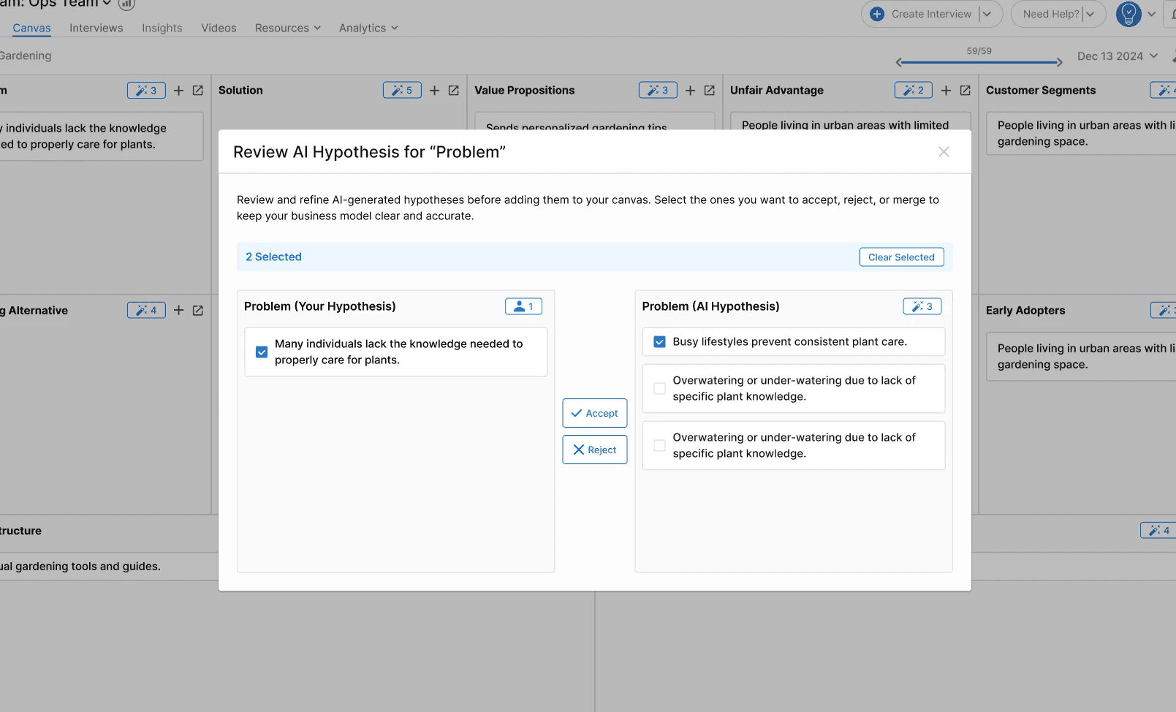Image resolution: width=1176 pixels, height=712 pixels.
Task: Click the Value Propositions heading
Action: (524, 90)
